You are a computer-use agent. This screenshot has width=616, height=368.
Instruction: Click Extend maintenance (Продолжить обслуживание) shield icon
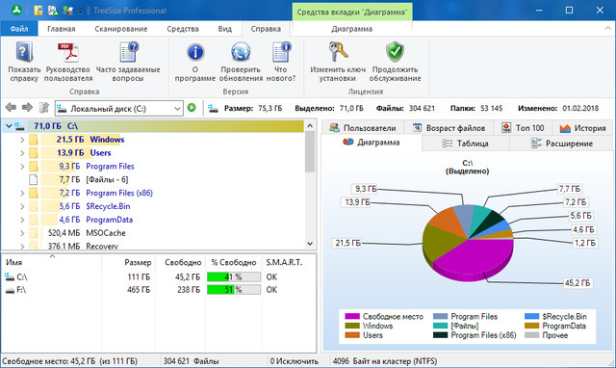point(395,52)
